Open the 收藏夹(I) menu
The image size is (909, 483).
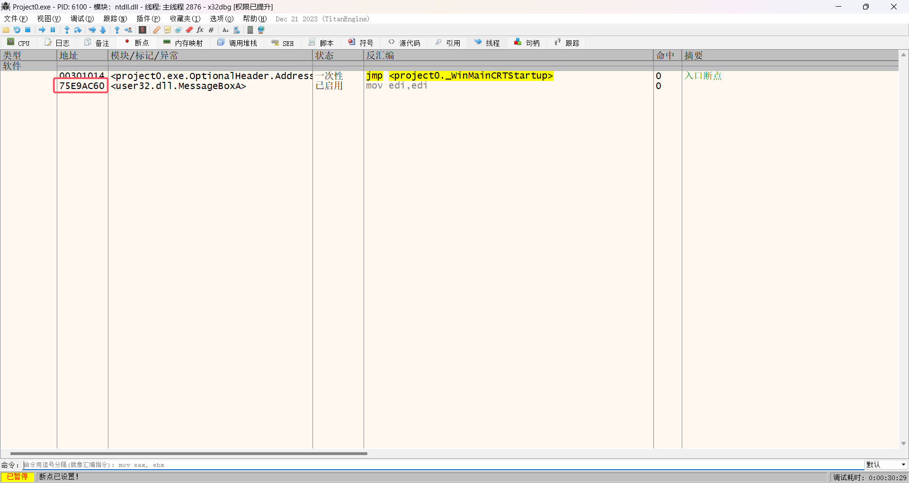pos(185,19)
